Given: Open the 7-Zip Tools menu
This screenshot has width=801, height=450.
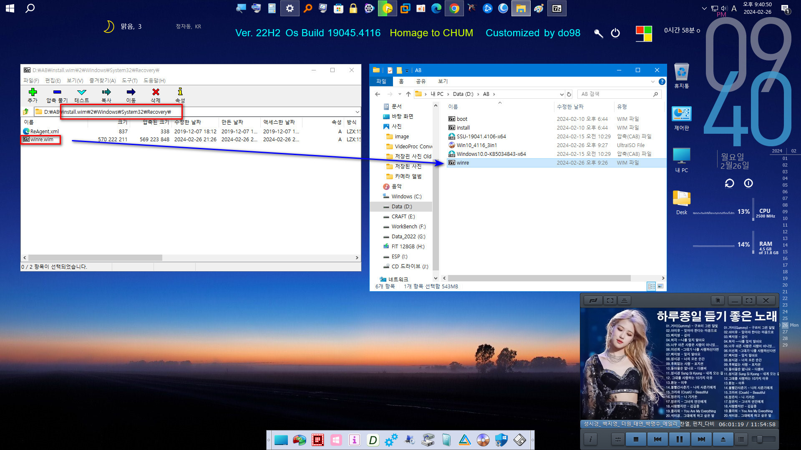Looking at the screenshot, I should pyautogui.click(x=130, y=80).
